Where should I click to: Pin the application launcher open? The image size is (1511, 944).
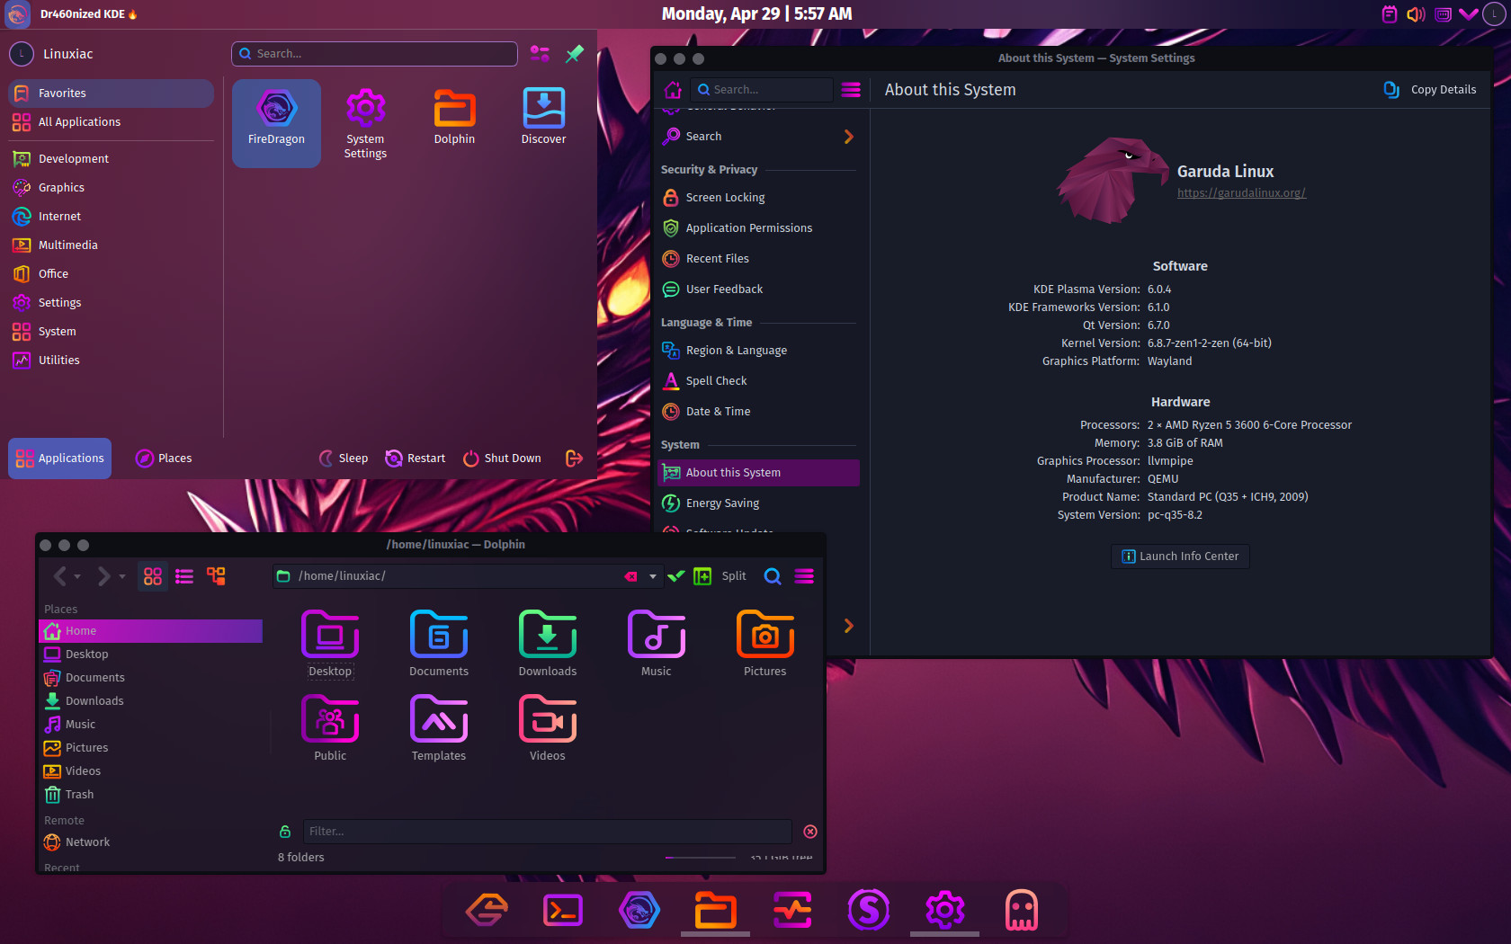tap(574, 54)
